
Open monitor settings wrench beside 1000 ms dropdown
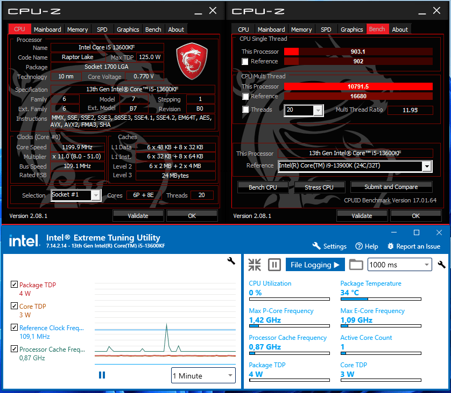pyautogui.click(x=441, y=265)
